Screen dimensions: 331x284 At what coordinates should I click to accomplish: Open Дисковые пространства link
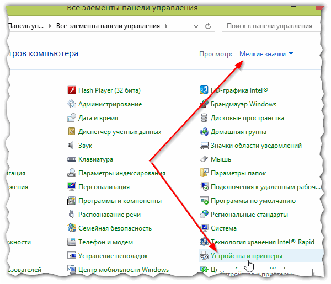pos(247,118)
